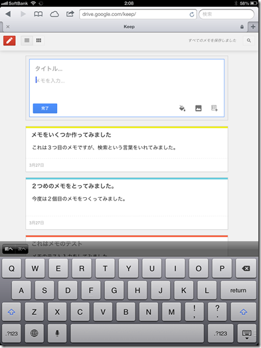The image size is (261, 348).
Task: Tap 前へ previous field button
Action: (9, 249)
